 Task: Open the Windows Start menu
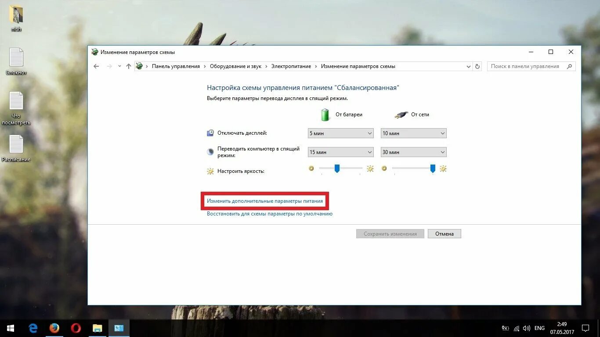tap(10, 328)
